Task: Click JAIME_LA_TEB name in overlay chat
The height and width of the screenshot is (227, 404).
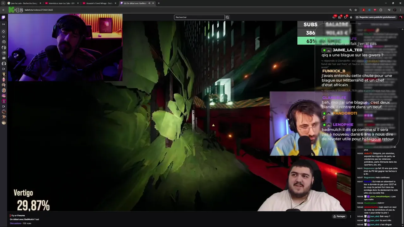Action: [x=347, y=50]
